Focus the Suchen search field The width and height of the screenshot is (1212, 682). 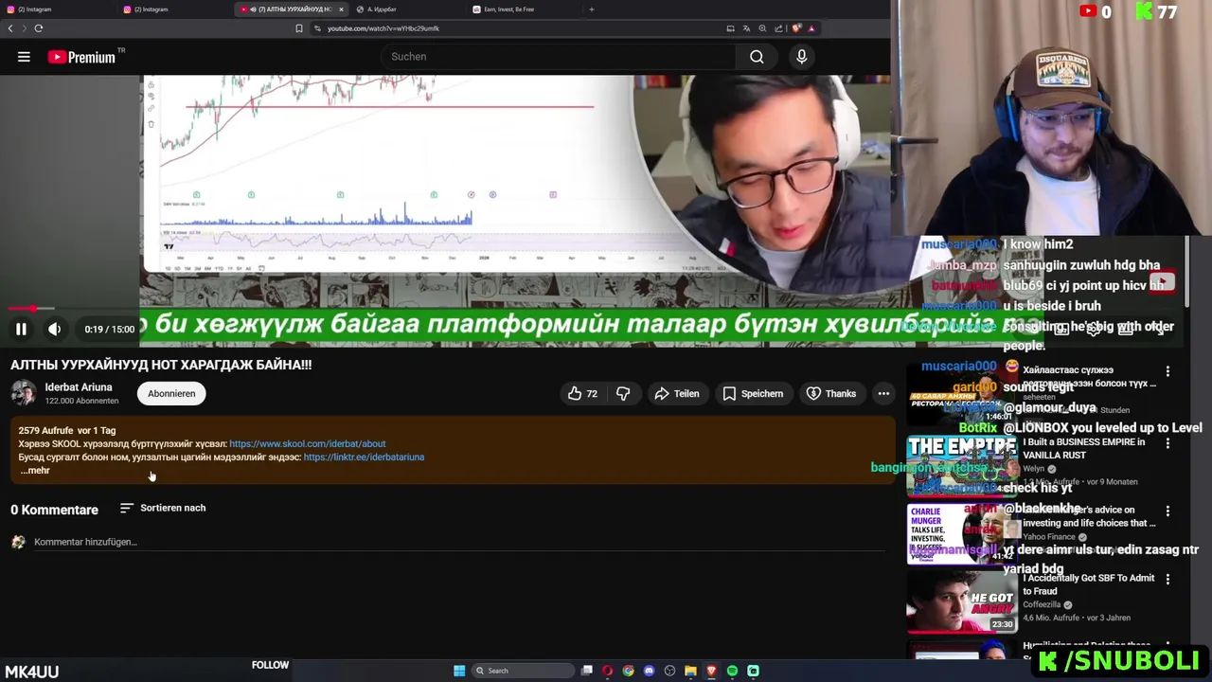pos(559,57)
